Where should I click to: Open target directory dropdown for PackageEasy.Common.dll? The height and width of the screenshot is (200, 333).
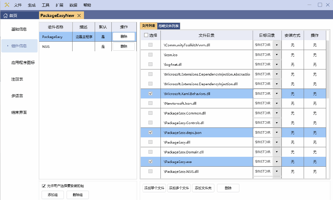277,113
